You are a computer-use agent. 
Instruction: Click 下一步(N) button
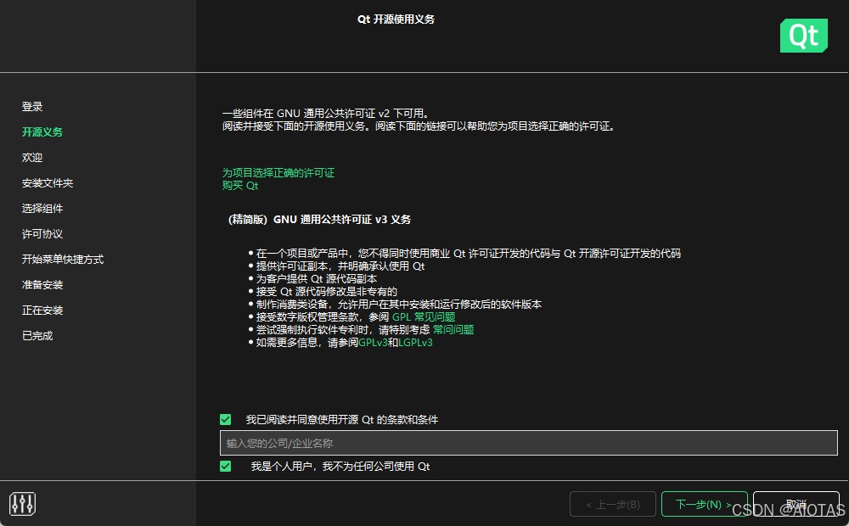pyautogui.click(x=704, y=504)
